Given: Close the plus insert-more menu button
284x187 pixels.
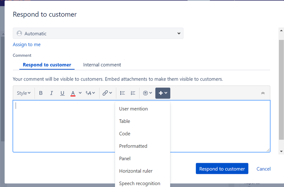Looking at the screenshot, I should pos(163,93).
